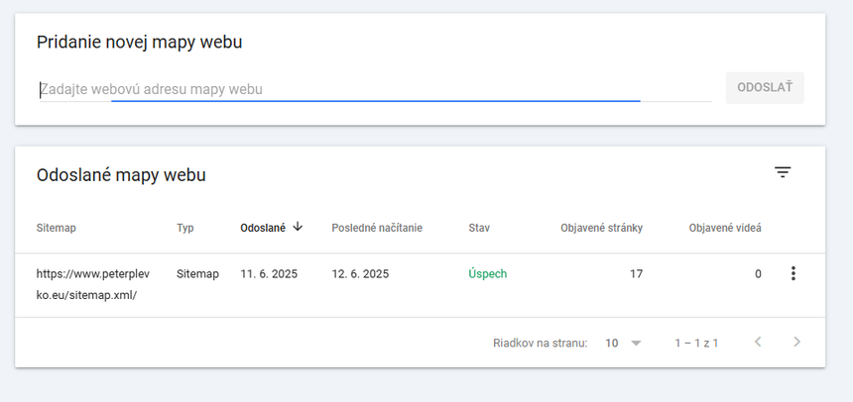The image size is (853, 402).
Task: Click the Sitemap column header
Action: coord(56,228)
